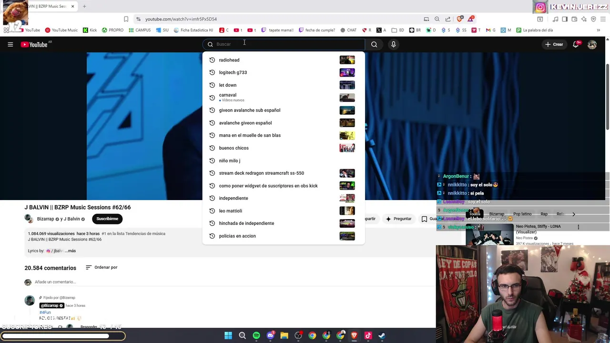Click the Suscribirme button
The height and width of the screenshot is (343, 610).
tap(107, 219)
